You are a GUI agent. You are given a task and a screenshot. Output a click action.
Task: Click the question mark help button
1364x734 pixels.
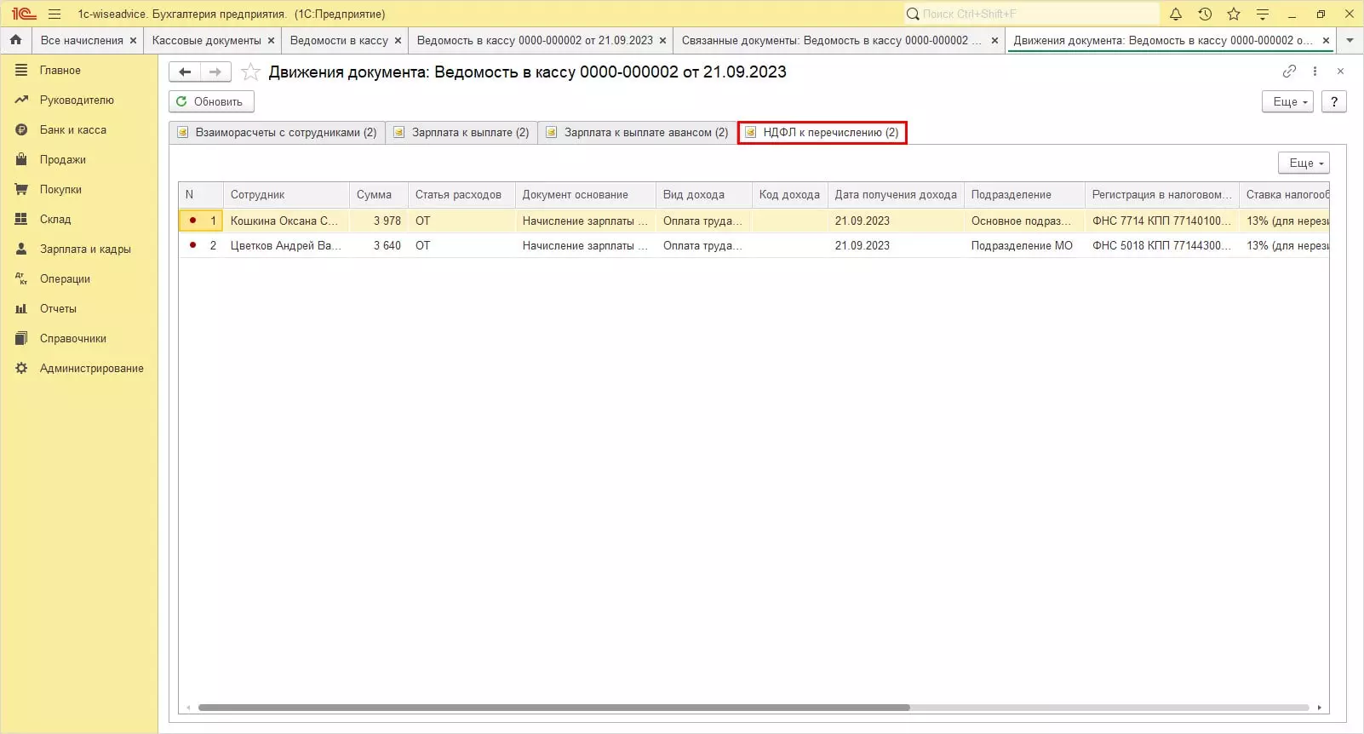(1334, 101)
